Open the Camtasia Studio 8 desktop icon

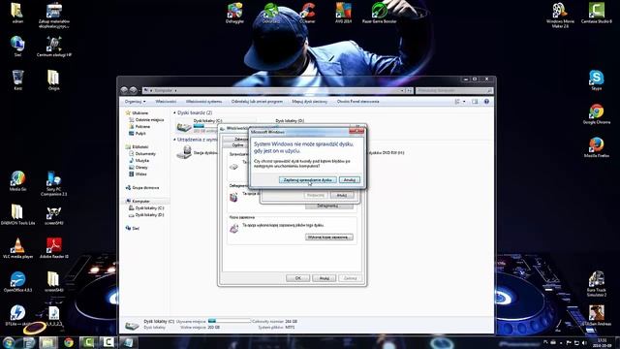597,13
